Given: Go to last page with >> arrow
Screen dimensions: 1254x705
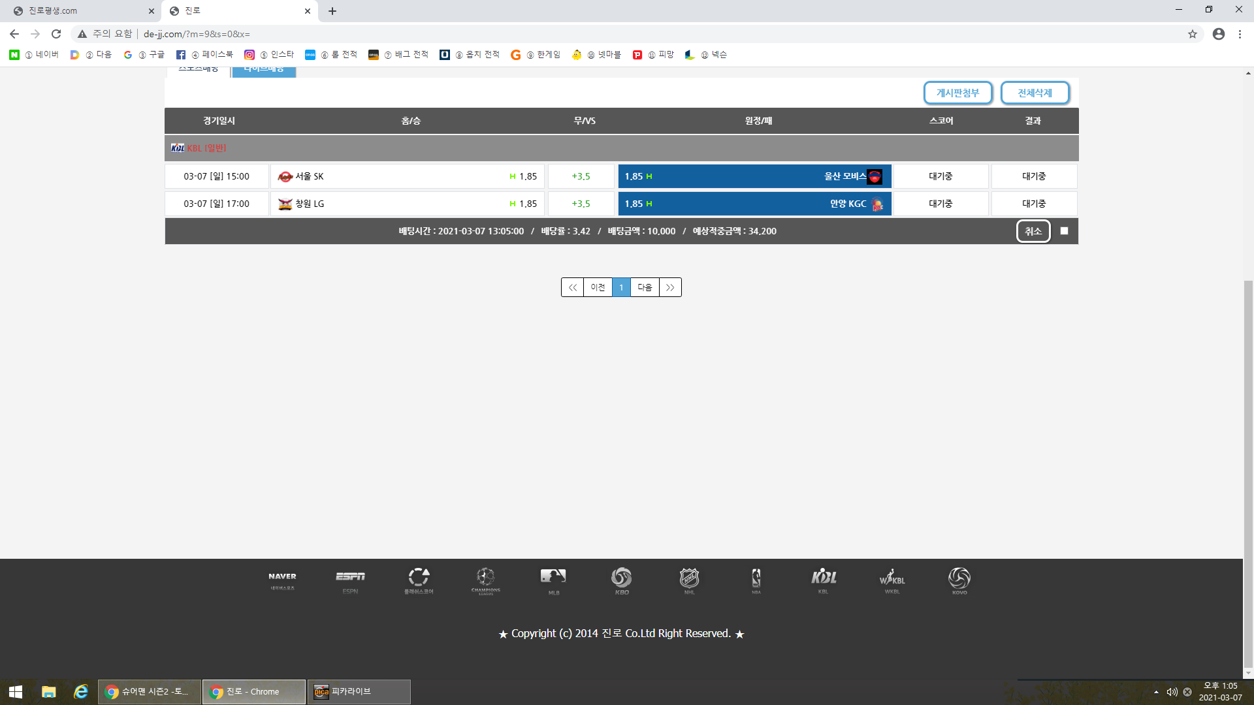Looking at the screenshot, I should click(670, 287).
